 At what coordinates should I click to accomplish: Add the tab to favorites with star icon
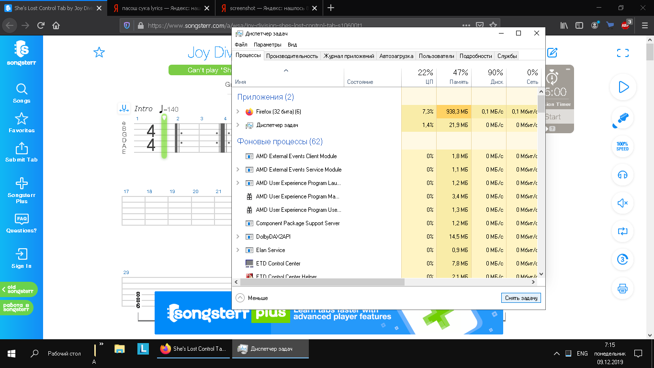click(99, 52)
